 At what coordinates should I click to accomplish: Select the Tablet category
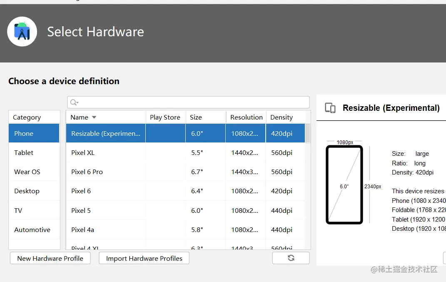(34, 152)
